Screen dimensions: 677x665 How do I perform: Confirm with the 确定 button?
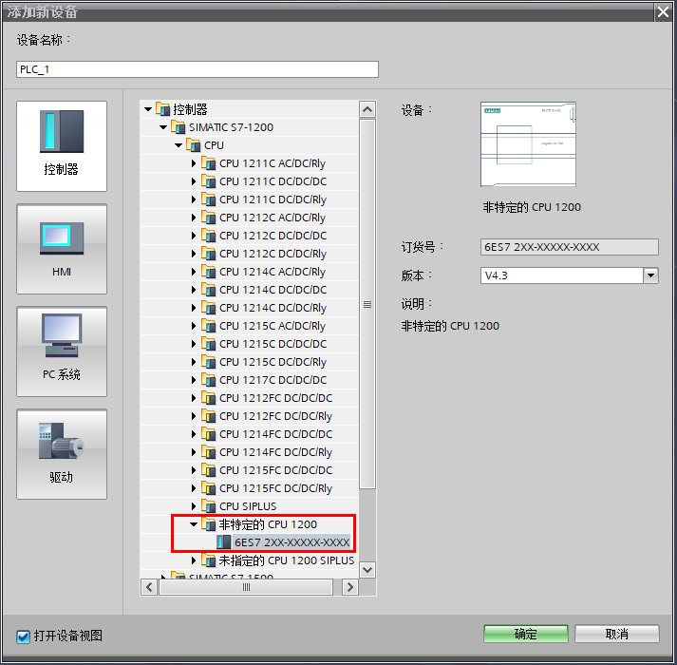525,634
